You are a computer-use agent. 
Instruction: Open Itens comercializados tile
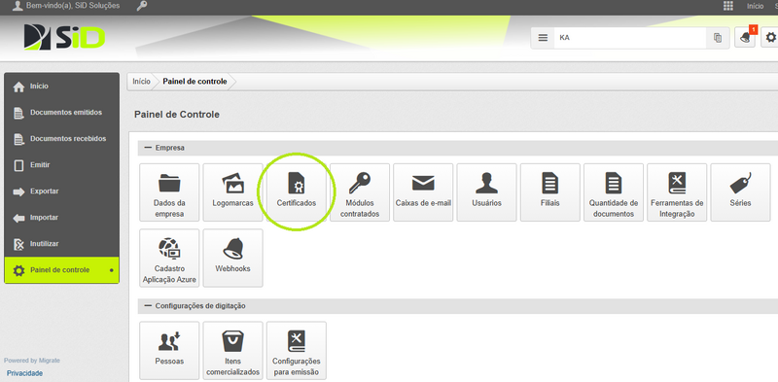tap(232, 350)
